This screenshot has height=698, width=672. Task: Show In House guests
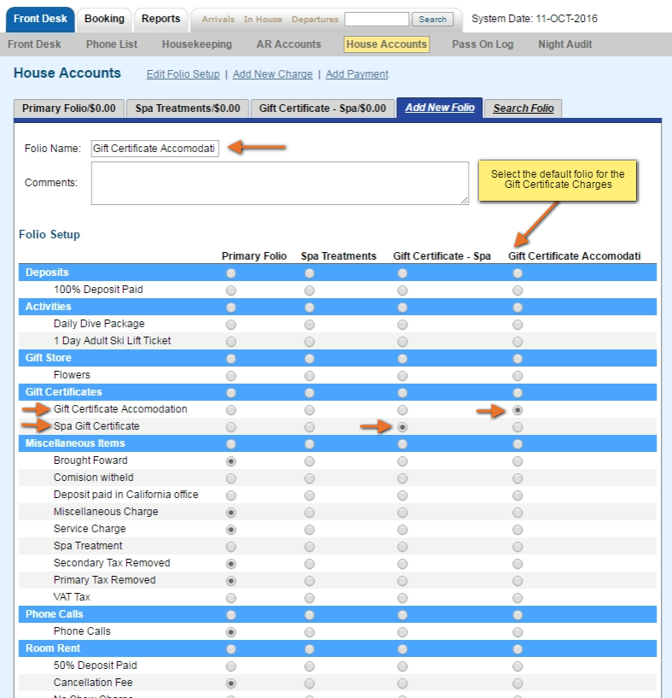[263, 20]
